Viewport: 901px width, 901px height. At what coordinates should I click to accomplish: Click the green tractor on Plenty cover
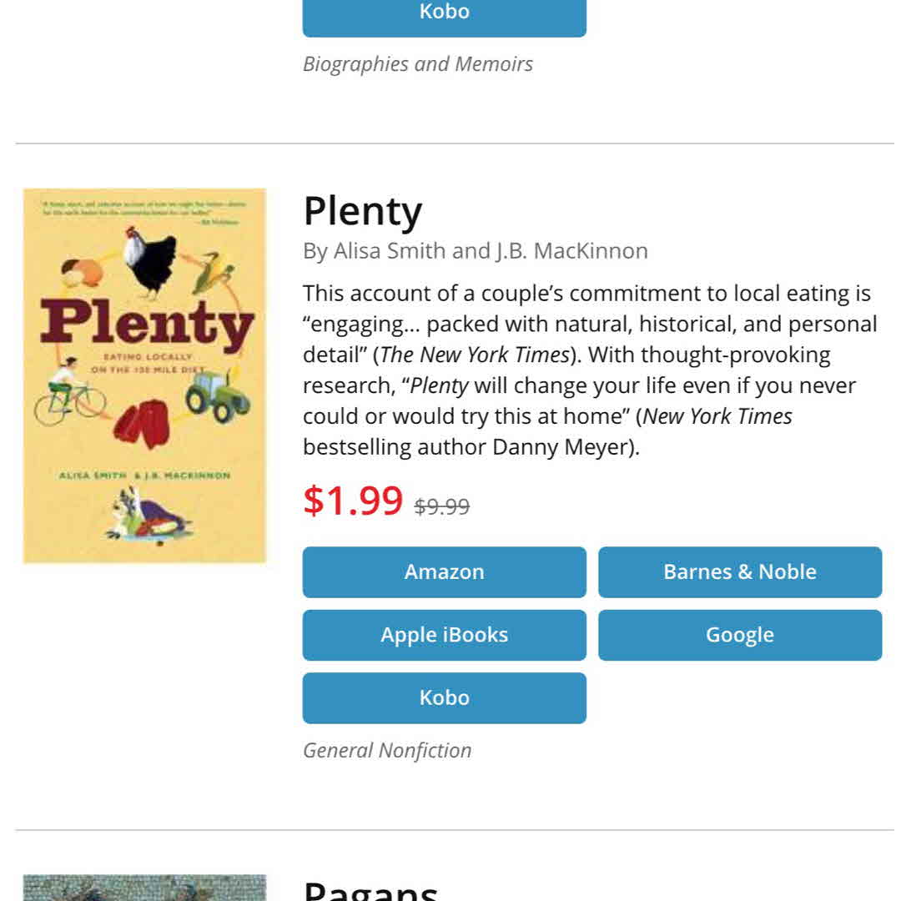tap(217, 398)
